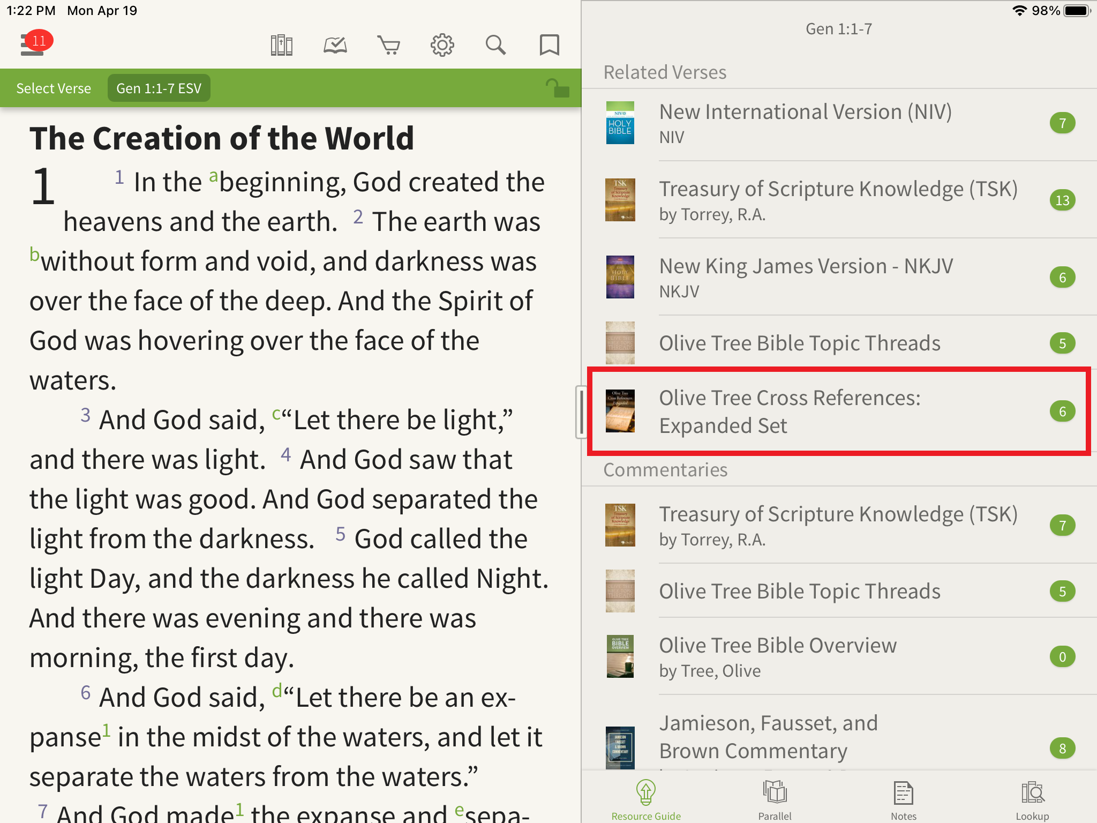Click Select Verse button

[54, 88]
